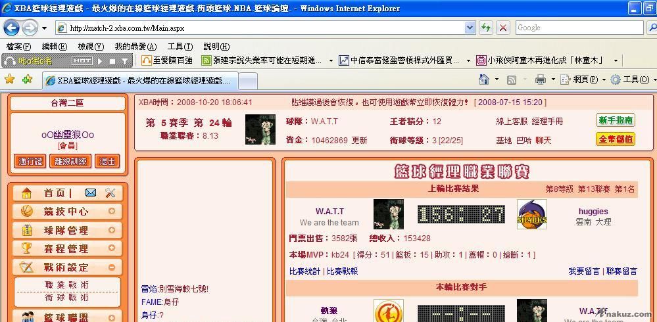Expand the 球隊管理 sidebar section
The image size is (657, 322).
pos(111,230)
